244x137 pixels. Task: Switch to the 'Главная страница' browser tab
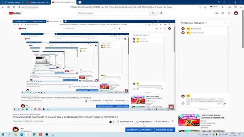13,2
